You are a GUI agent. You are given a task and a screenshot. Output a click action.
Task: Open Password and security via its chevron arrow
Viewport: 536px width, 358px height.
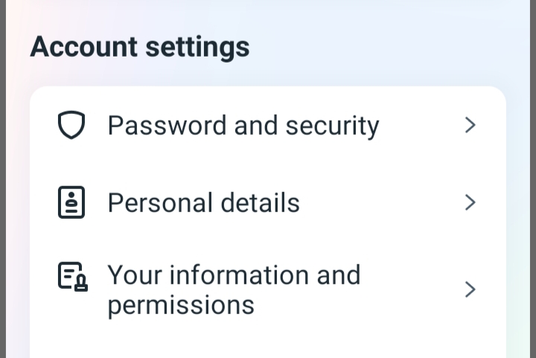[470, 125]
